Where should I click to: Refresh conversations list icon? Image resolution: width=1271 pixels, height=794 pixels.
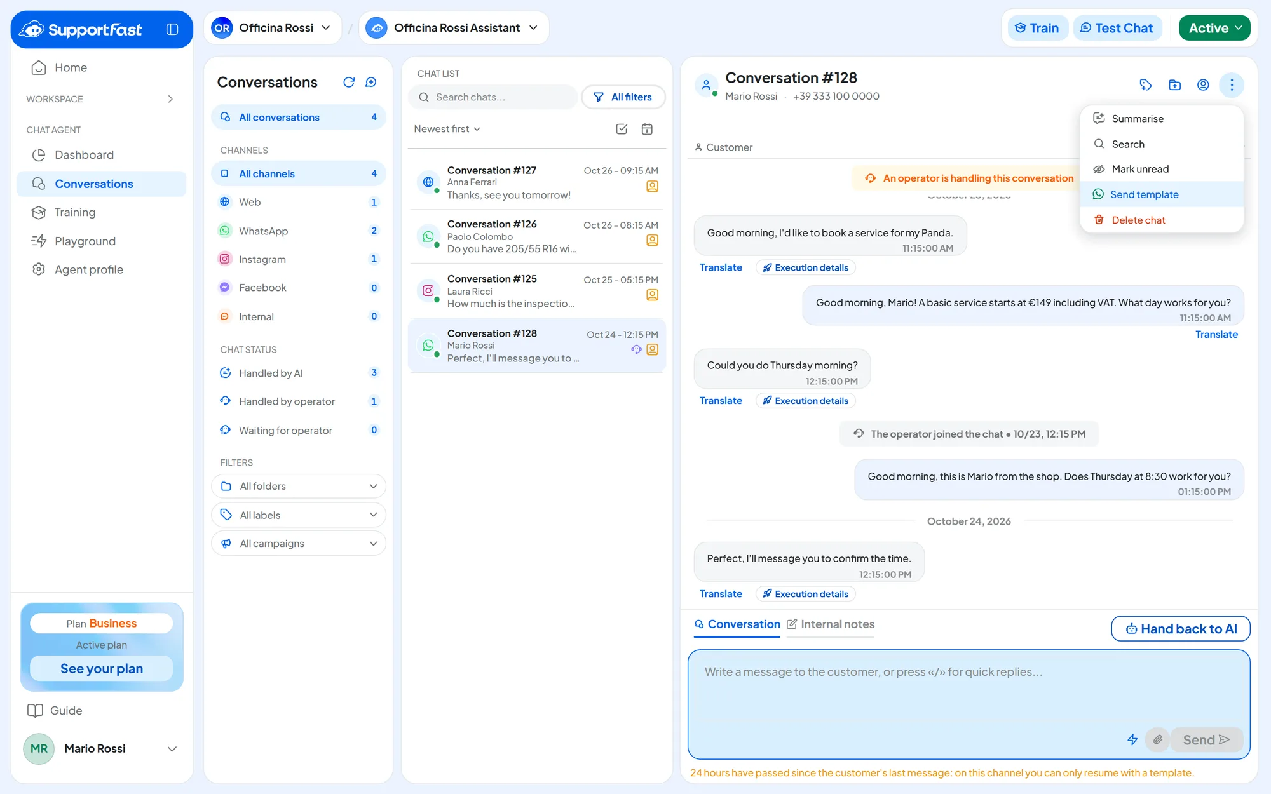pos(349,82)
